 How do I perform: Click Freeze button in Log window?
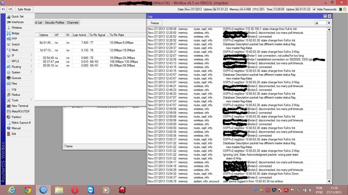(155, 23)
